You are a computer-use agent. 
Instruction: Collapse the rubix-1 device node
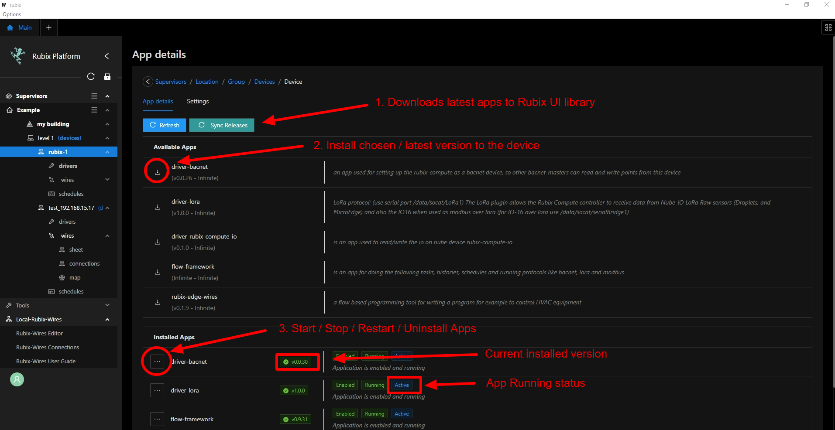click(x=107, y=152)
